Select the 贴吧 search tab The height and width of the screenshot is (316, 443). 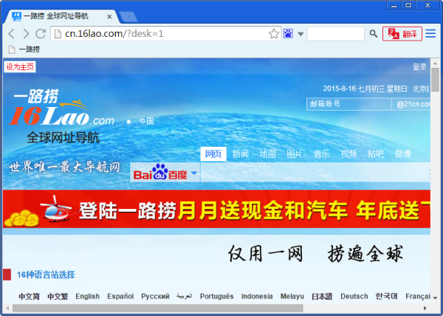click(376, 154)
